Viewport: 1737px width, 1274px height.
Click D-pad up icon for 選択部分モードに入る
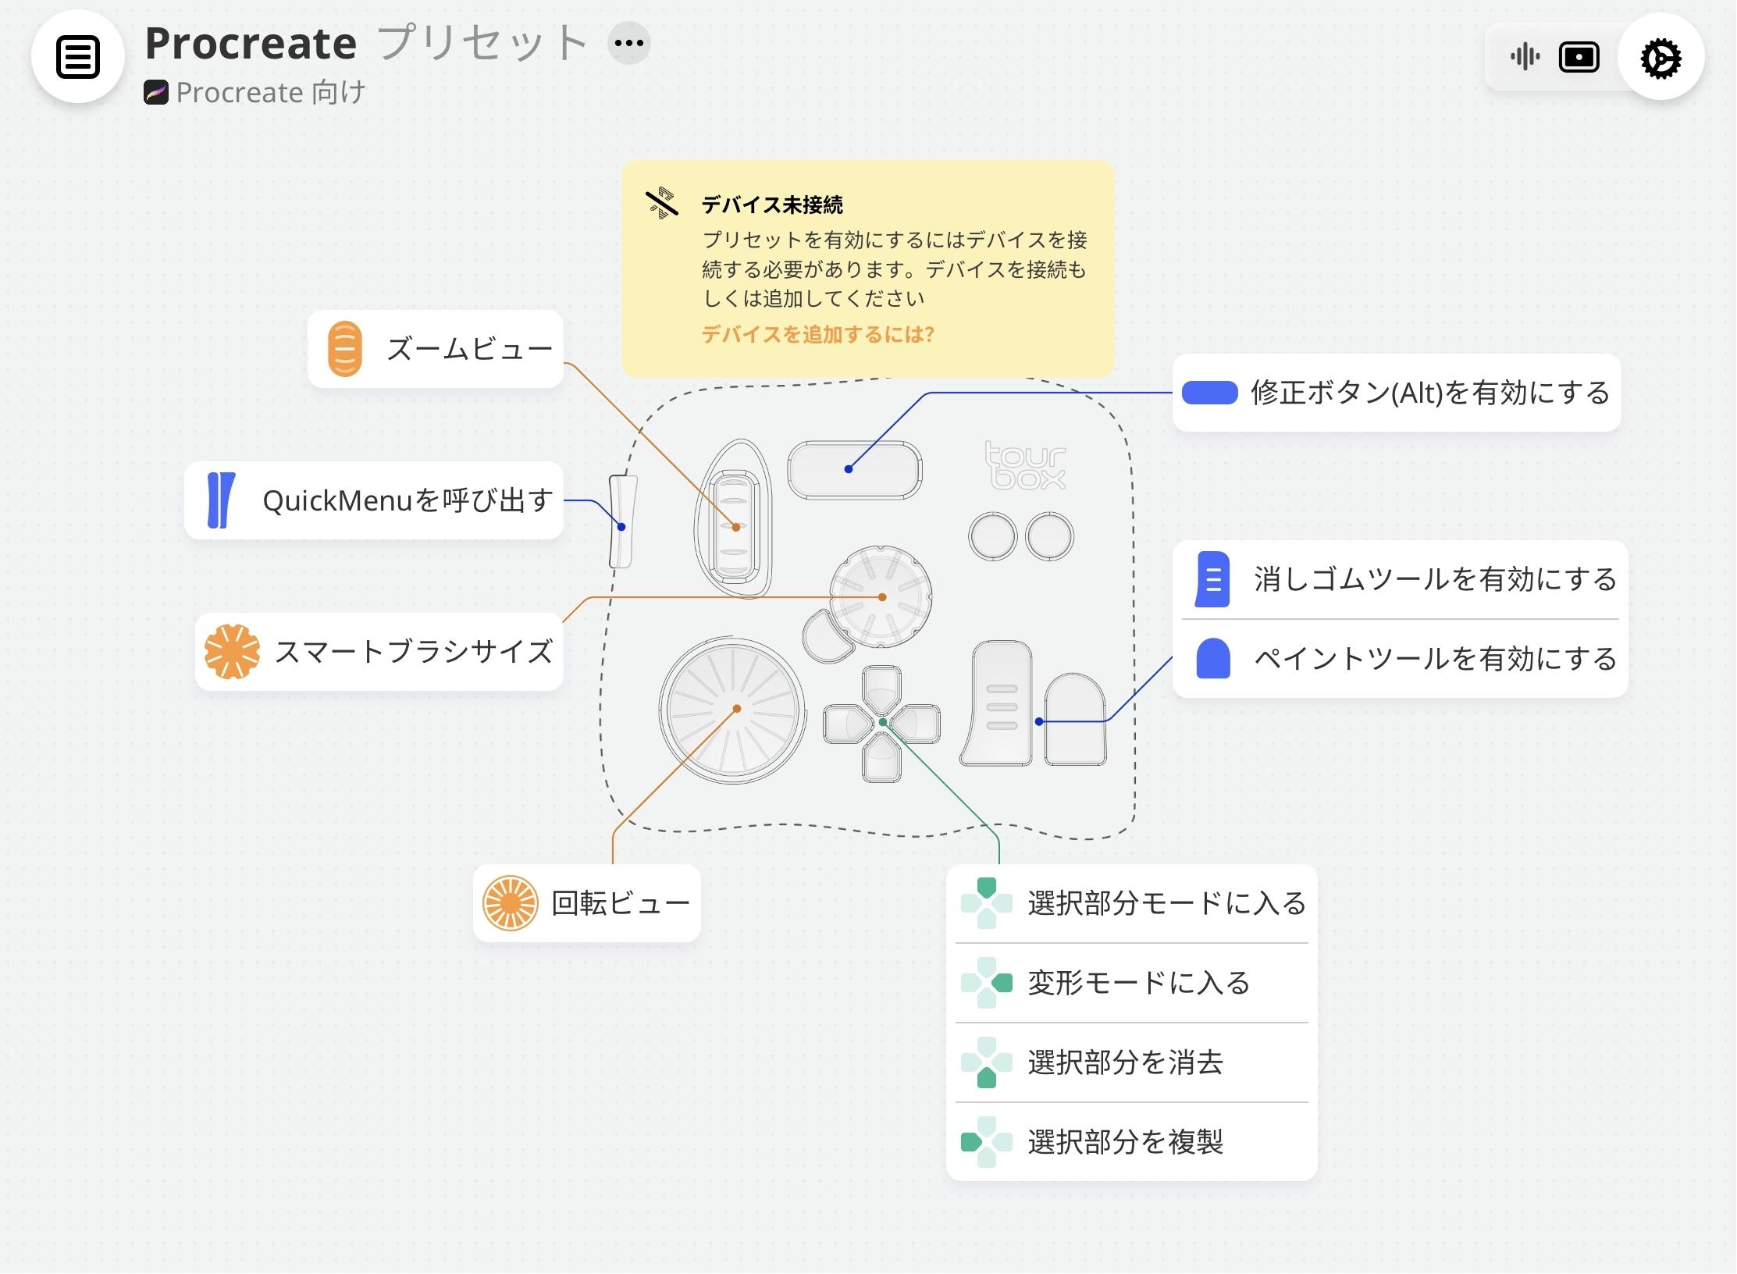tap(987, 903)
